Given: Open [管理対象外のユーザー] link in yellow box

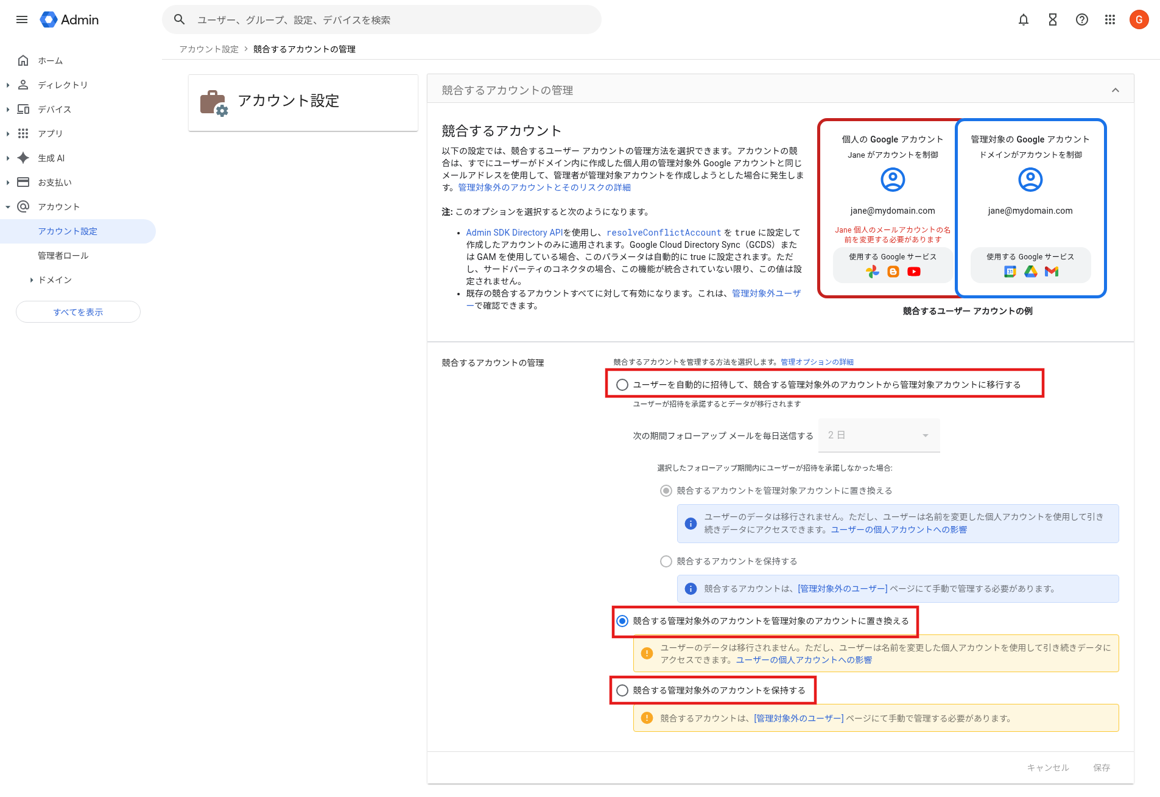Looking at the screenshot, I should (x=799, y=718).
